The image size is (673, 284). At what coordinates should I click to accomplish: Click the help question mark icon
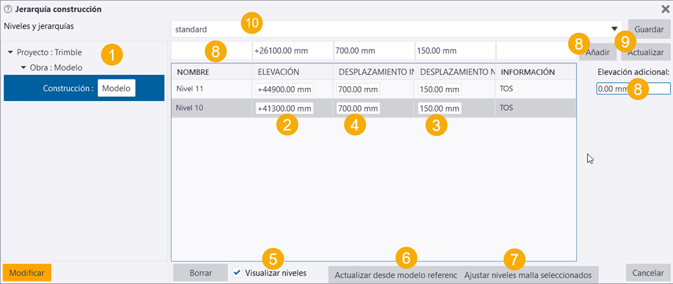point(8,9)
